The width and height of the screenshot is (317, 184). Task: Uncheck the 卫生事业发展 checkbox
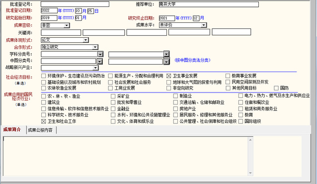(168, 76)
